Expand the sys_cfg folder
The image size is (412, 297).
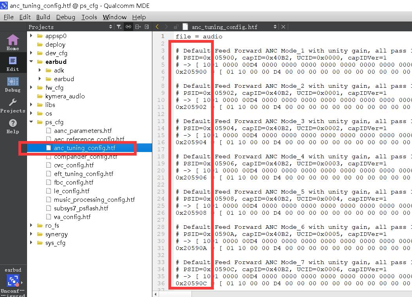tap(31, 243)
